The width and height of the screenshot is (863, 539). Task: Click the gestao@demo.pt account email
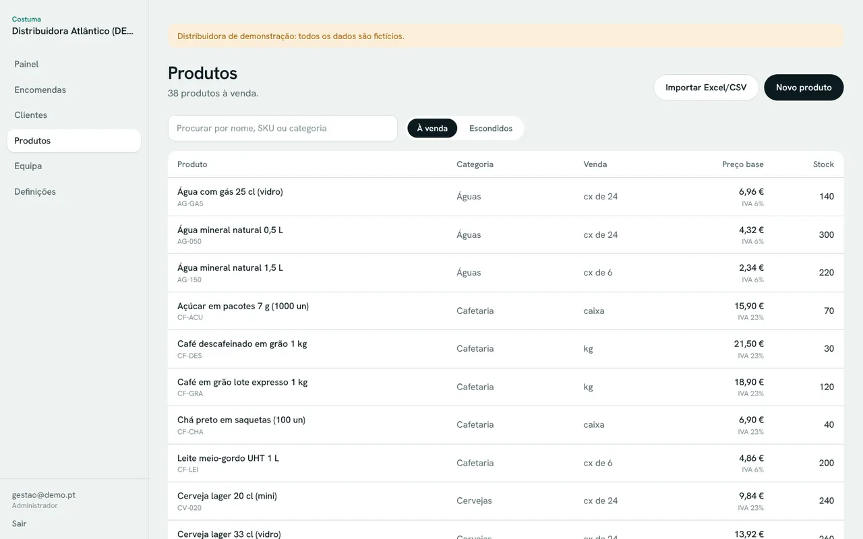coord(44,495)
